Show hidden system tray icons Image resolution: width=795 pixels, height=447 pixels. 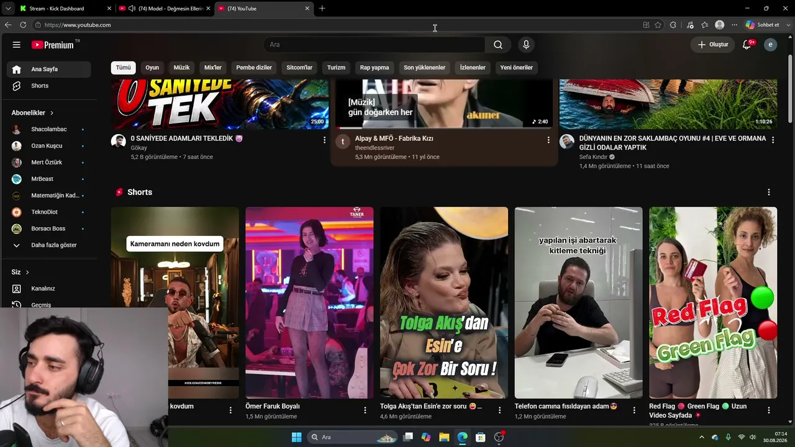click(702, 437)
